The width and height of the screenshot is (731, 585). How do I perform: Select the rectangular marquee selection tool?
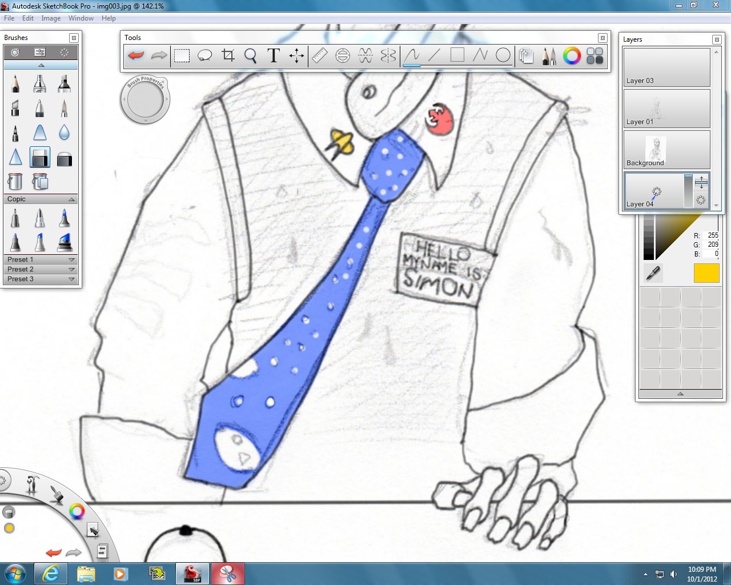pyautogui.click(x=182, y=55)
